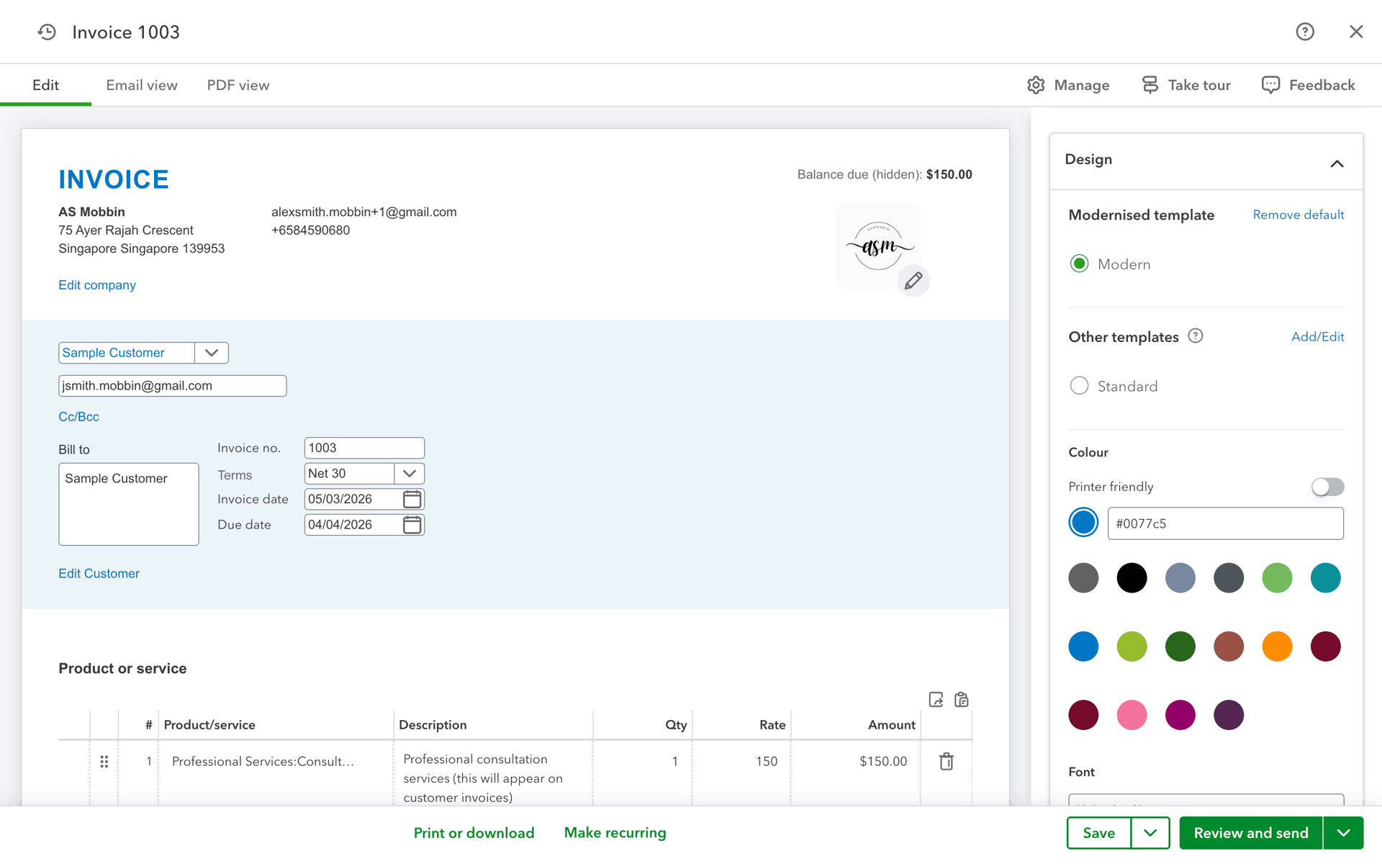Pick the slate blue-grey colour swatch
This screenshot has height=864, width=1382.
point(1180,578)
